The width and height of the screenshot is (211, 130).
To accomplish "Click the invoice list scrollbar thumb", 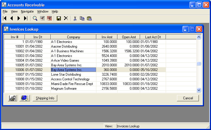I will pos(199,63).
